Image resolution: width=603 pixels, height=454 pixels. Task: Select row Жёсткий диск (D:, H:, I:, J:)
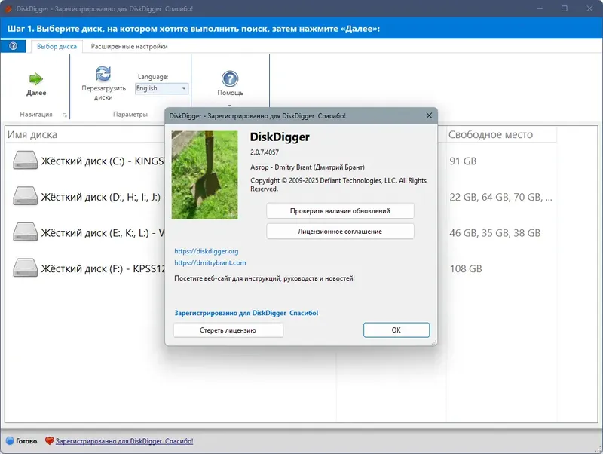88,197
